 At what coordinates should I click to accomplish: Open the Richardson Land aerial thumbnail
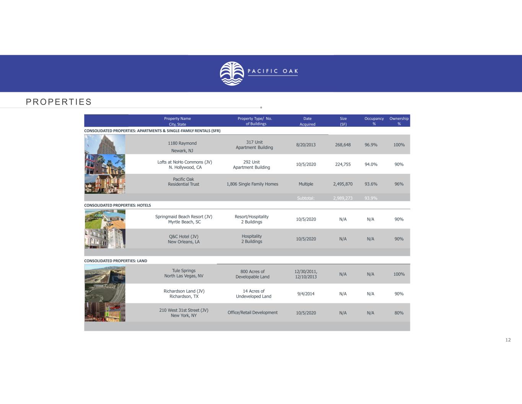click(105, 293)
